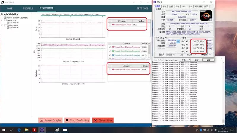Toggle the 英 input method indicator
This screenshot has width=237, height=133.
pyautogui.click(x=216, y=130)
